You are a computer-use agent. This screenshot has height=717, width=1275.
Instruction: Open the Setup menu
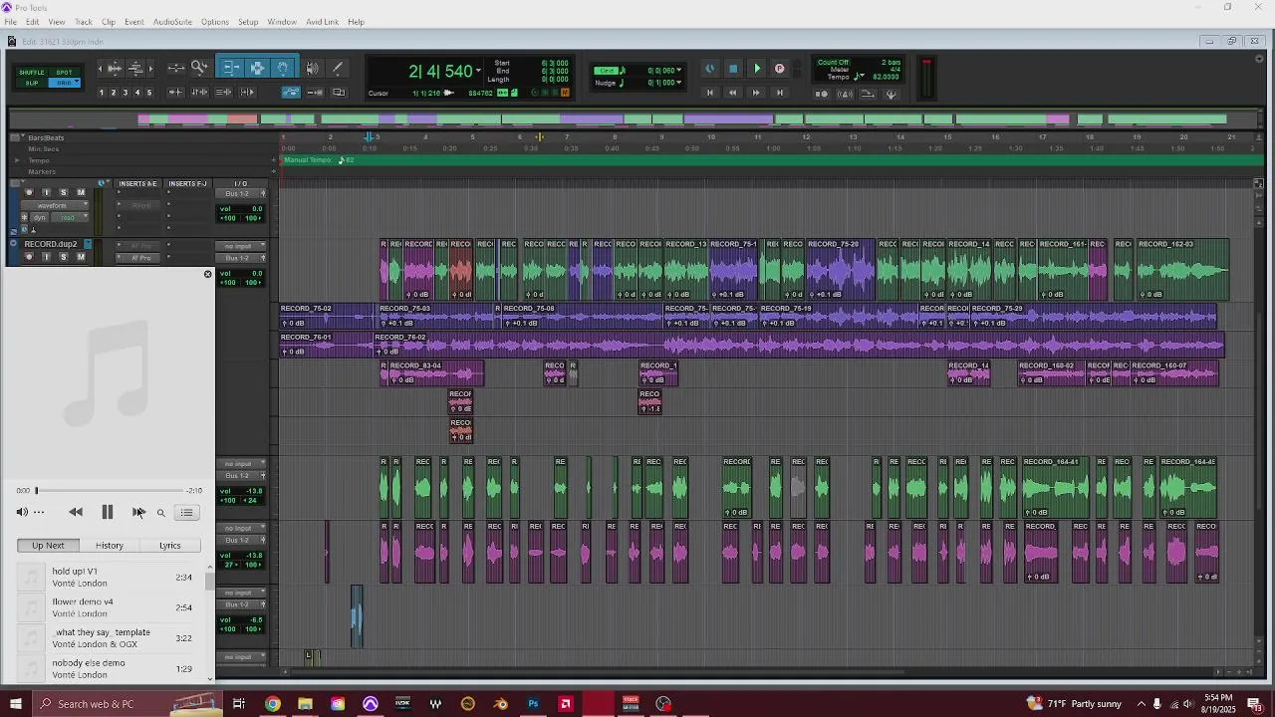click(248, 22)
